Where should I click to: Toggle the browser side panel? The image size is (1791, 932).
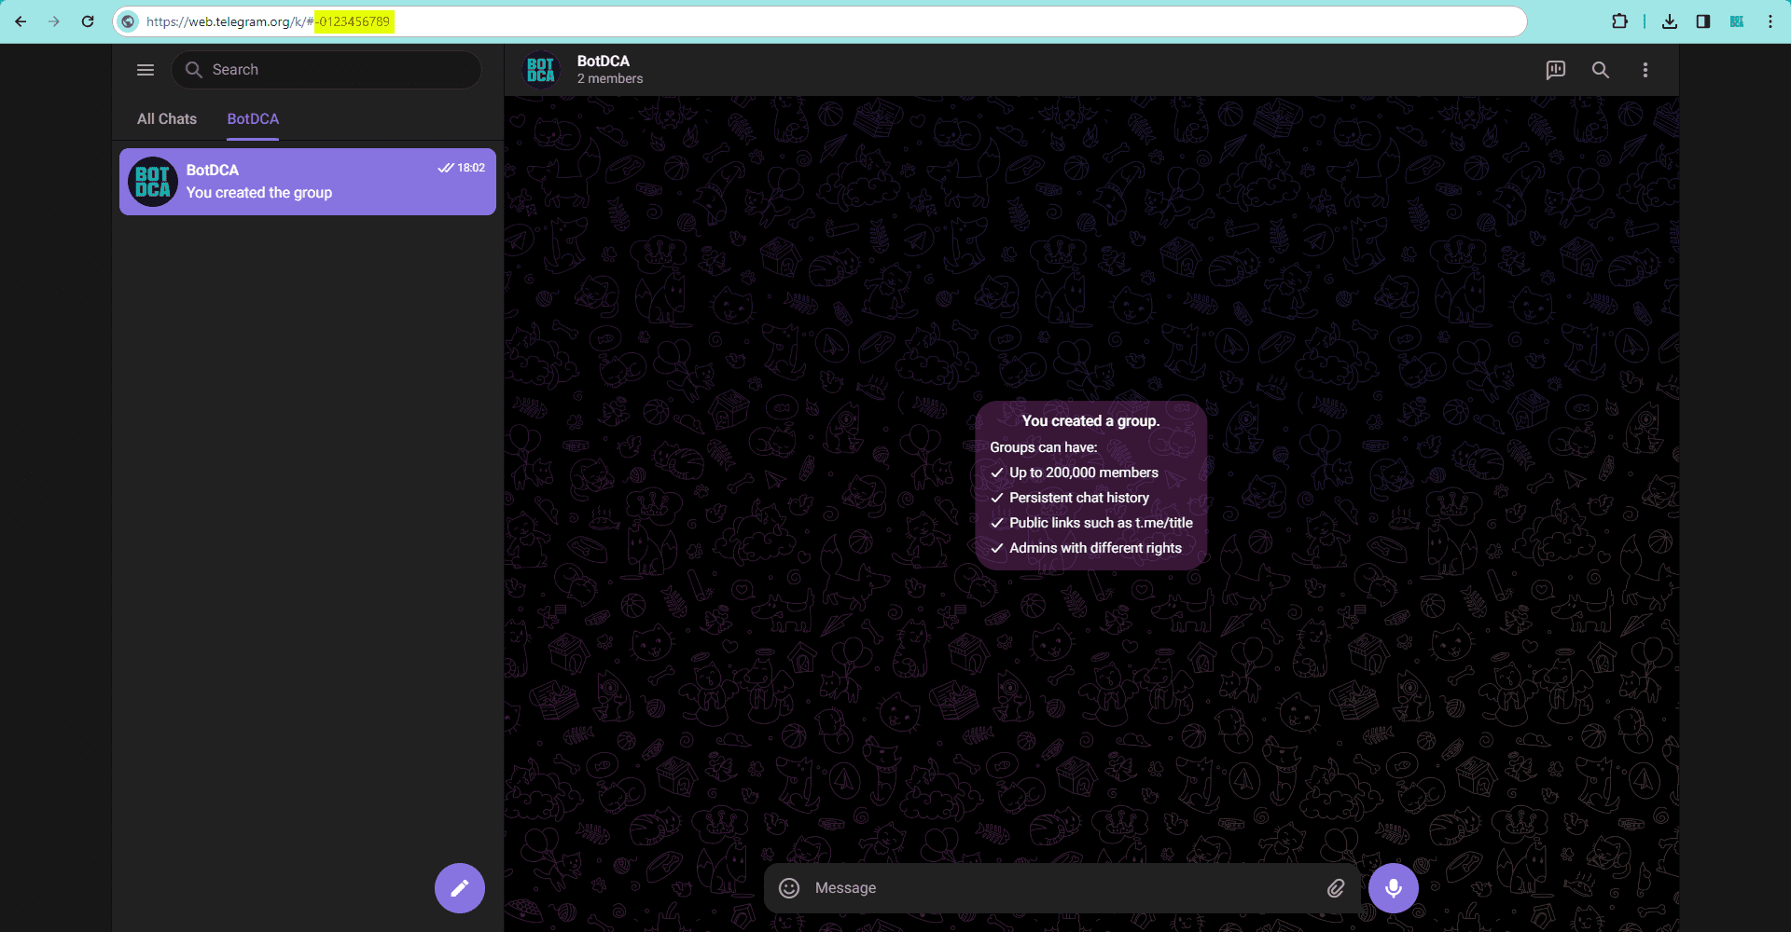[1703, 21]
